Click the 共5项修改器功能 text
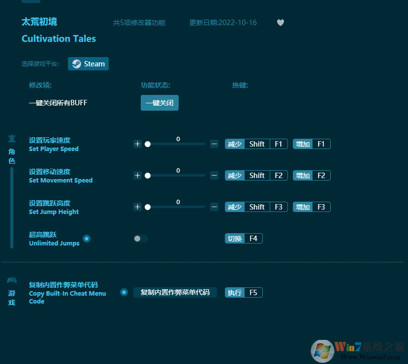This screenshot has width=408, height=364. pos(139,23)
